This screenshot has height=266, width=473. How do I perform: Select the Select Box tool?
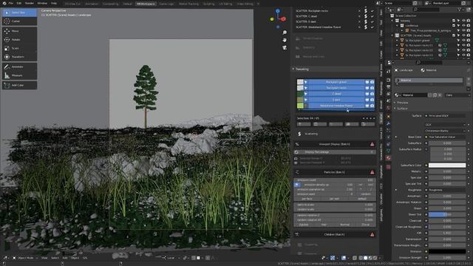[20, 13]
